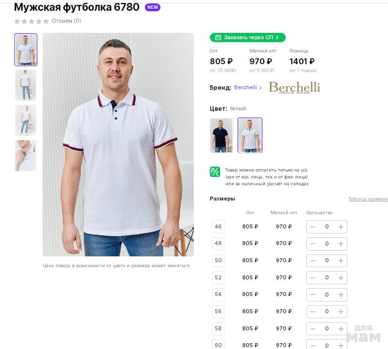The image size is (388, 349).
Task: Click the green order via СП button
Action: (248, 37)
